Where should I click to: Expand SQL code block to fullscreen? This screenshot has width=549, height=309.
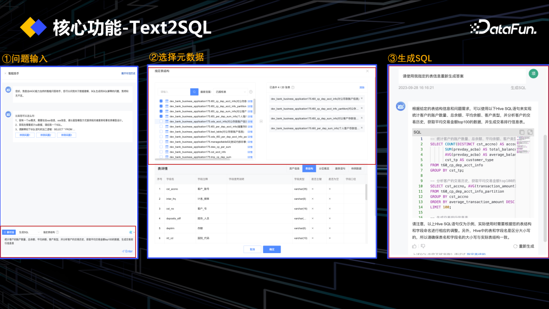pyautogui.click(x=530, y=132)
